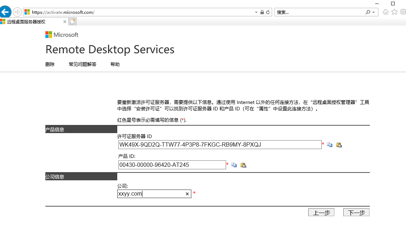Copy the license server ID using the copy icon
The height and width of the screenshot is (230, 406).
coord(329,145)
